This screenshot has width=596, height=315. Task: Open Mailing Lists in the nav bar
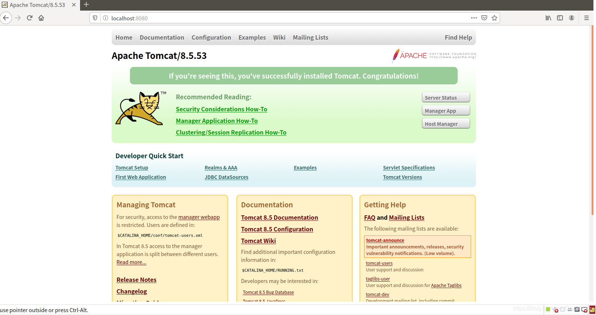[311, 37]
